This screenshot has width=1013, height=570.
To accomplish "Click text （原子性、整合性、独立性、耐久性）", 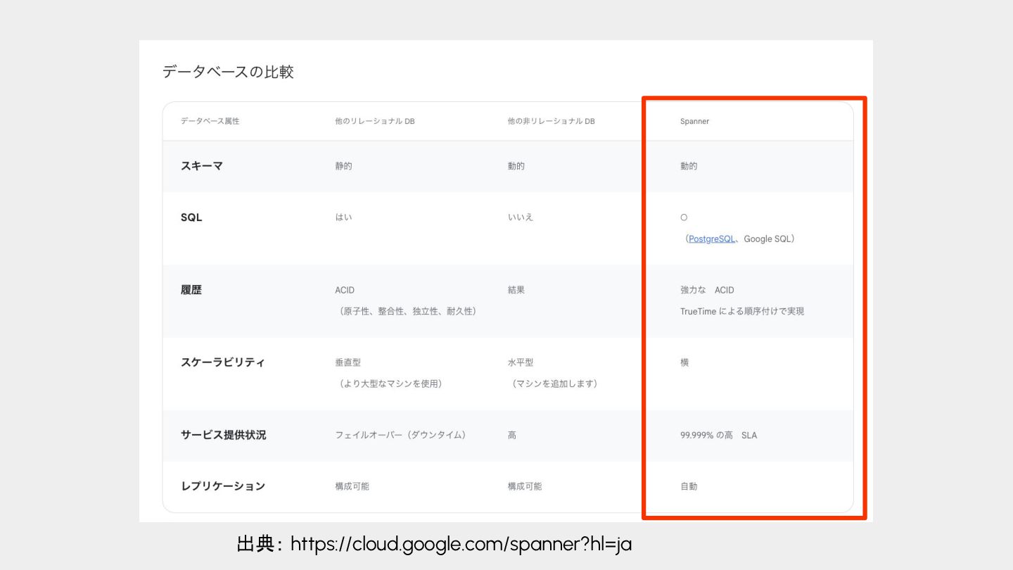I will point(408,311).
